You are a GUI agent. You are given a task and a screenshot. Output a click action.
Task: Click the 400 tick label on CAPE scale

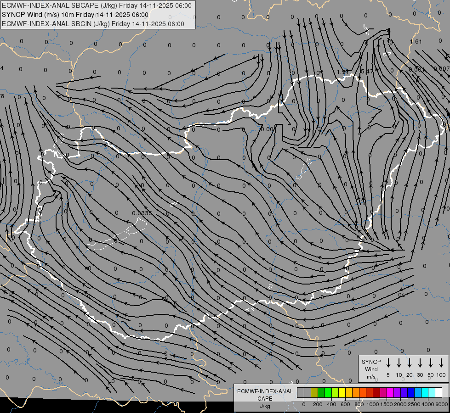pos(331,404)
